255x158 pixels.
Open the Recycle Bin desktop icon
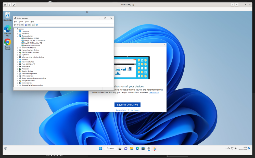click(x=7, y=16)
